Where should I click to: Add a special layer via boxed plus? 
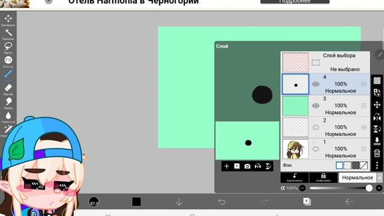point(237,166)
